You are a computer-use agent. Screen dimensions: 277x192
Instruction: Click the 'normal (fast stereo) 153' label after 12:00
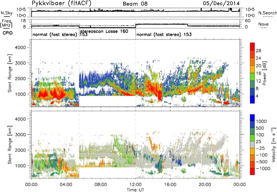(x=164, y=34)
